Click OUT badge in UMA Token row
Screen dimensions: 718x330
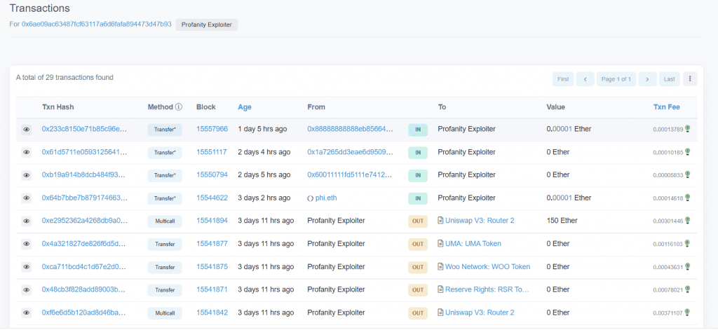[x=418, y=245]
